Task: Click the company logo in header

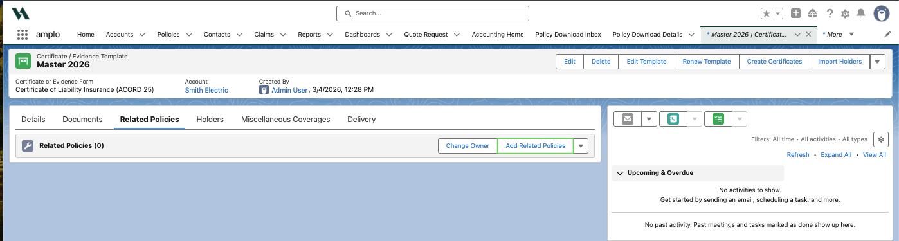Action: [21, 13]
